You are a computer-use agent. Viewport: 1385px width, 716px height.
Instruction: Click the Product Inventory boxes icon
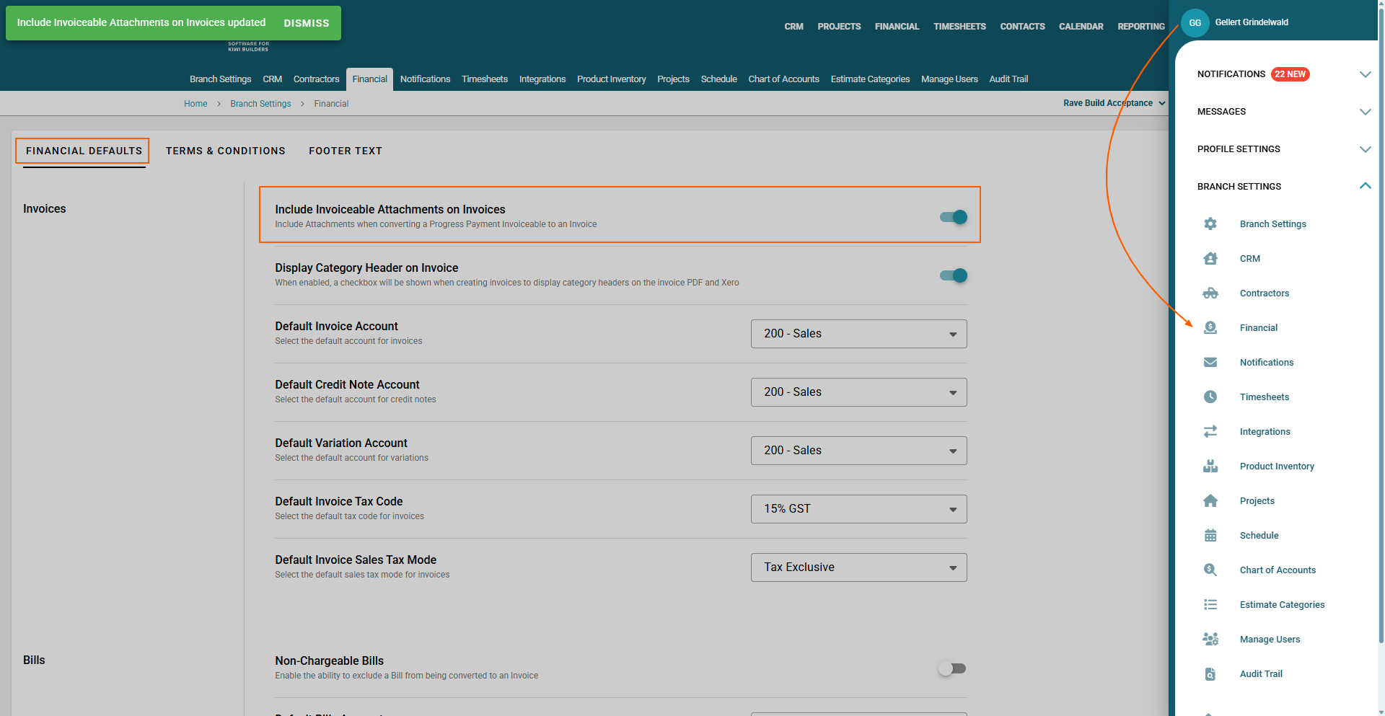pos(1210,466)
